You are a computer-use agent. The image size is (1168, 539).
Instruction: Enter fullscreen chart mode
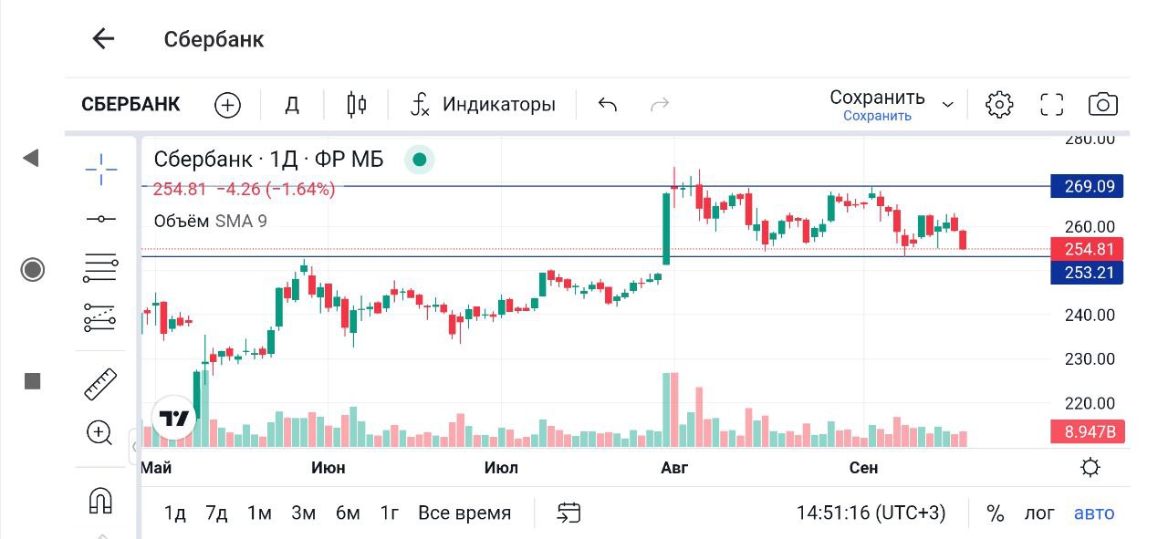click(x=1052, y=105)
